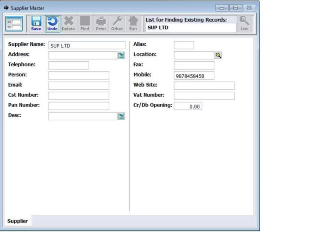This screenshot has width=309, height=232.
Task: Click the Alias input field
Action: click(x=184, y=45)
